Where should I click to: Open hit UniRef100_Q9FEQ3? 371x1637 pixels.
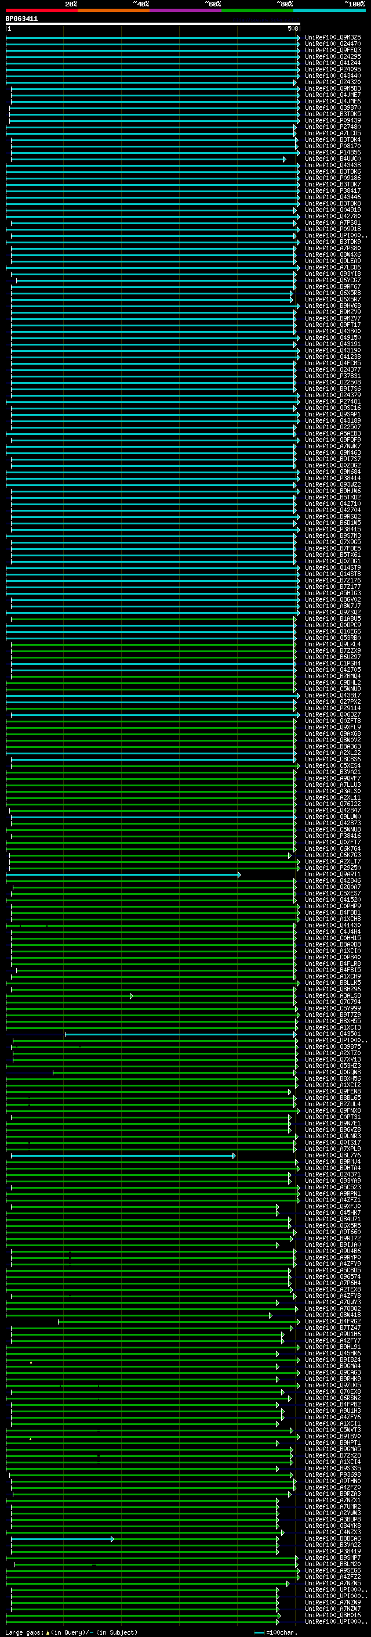pos(333,50)
